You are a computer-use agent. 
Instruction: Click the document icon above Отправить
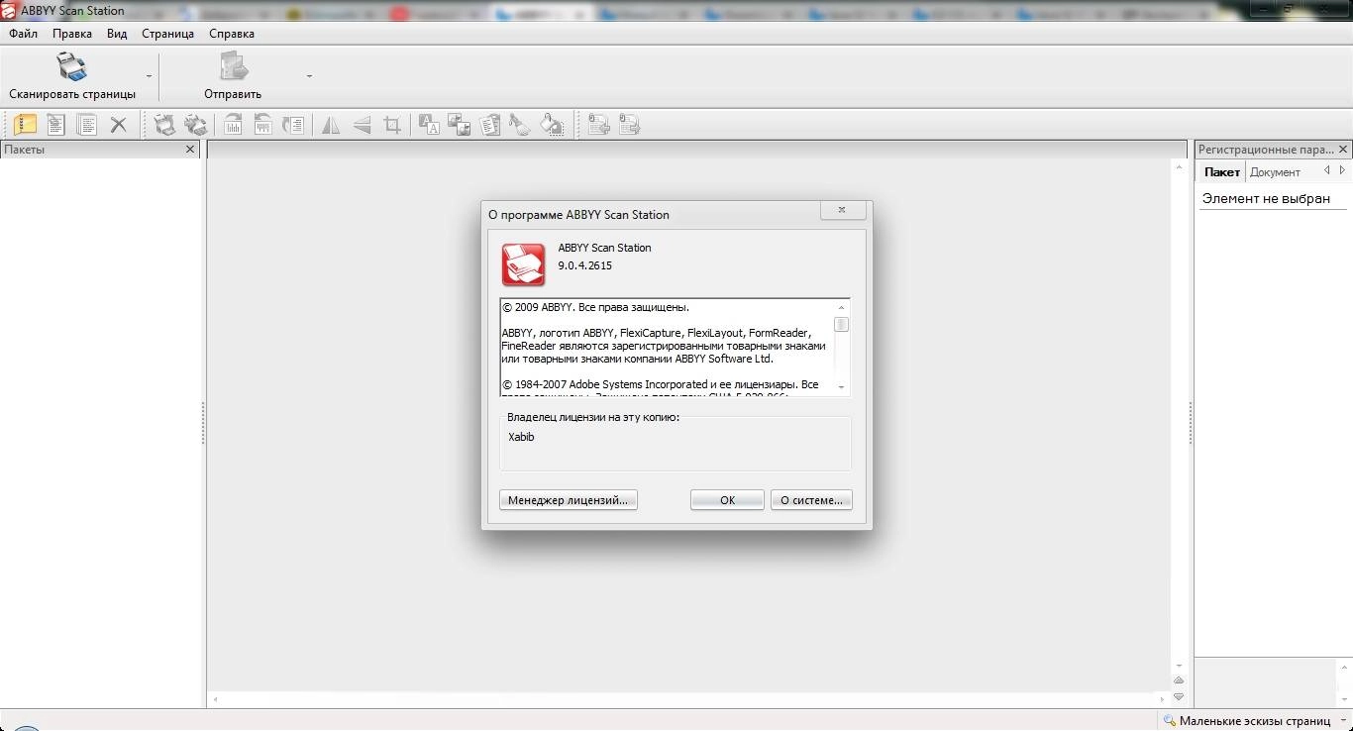pyautogui.click(x=234, y=67)
